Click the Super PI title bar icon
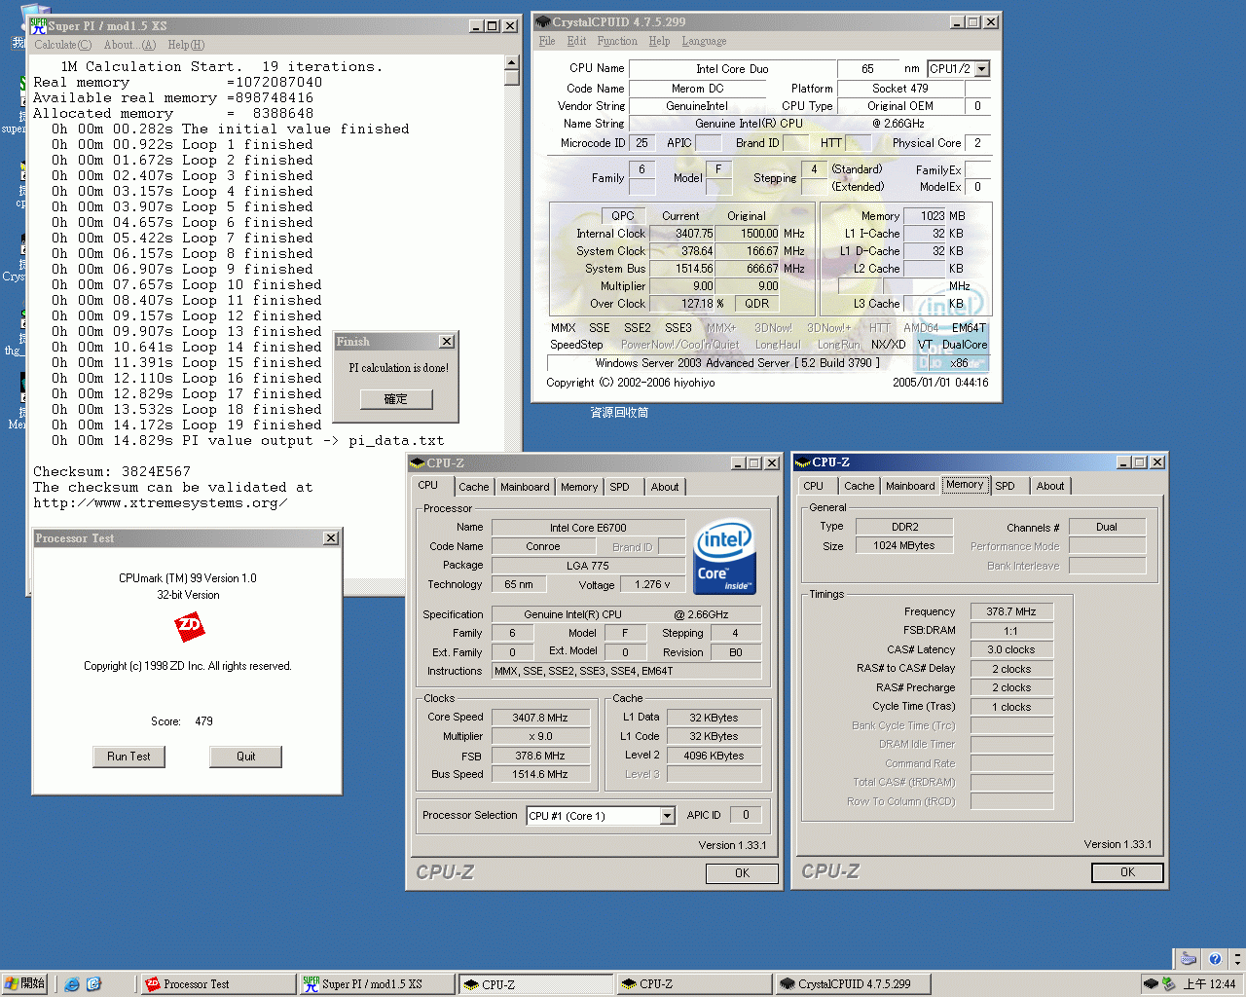 (38, 26)
